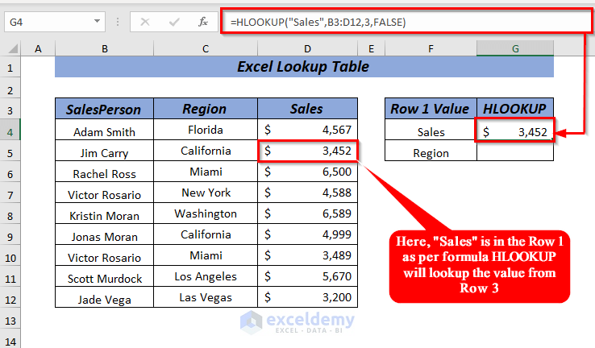The width and height of the screenshot is (595, 348).
Task: Select the empty cell below HLOOKUP result
Action: pyautogui.click(x=515, y=151)
